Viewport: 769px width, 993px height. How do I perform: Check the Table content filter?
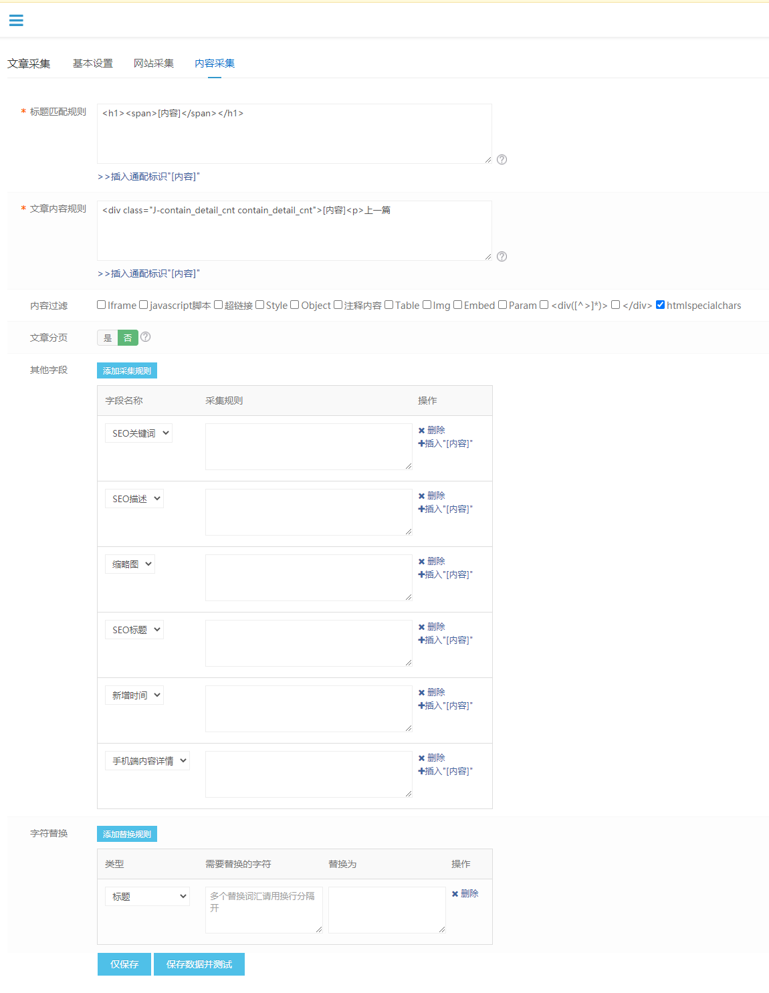coord(389,305)
